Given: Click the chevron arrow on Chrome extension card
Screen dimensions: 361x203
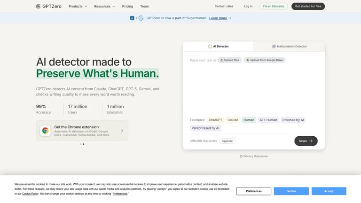Looking at the screenshot, I should 122,131.
